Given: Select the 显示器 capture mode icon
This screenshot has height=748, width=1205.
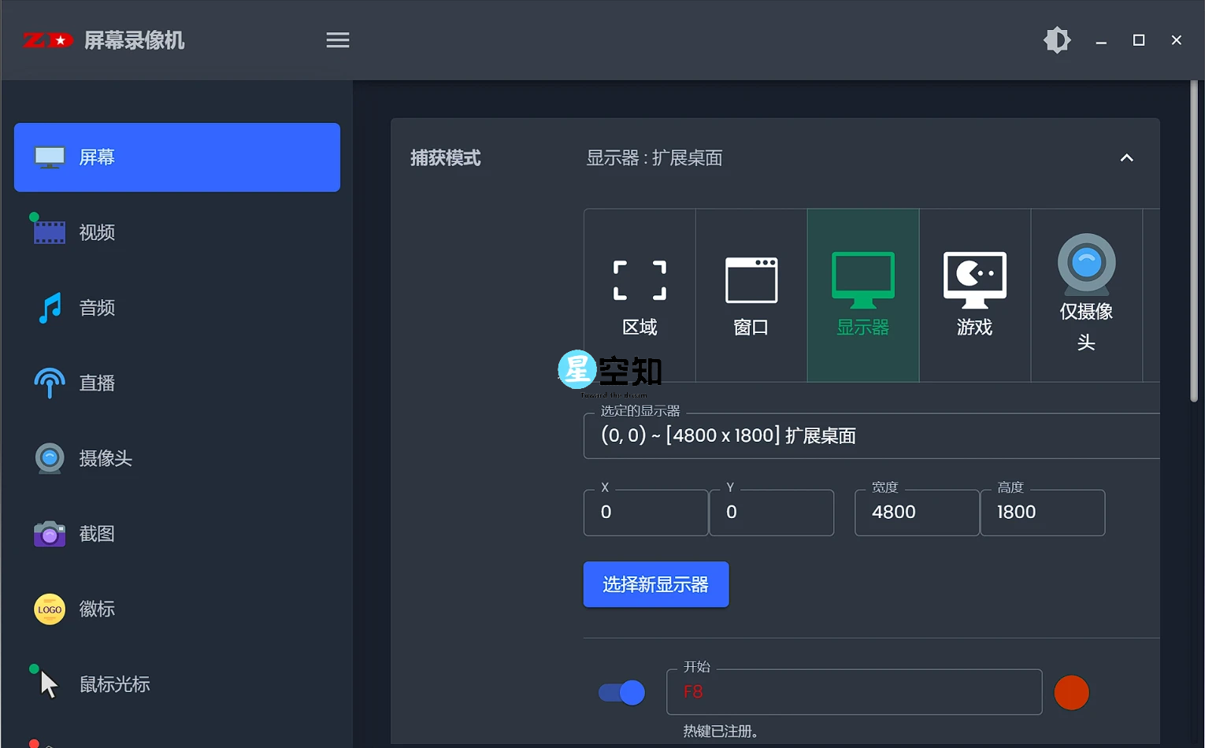Looking at the screenshot, I should coord(862,295).
